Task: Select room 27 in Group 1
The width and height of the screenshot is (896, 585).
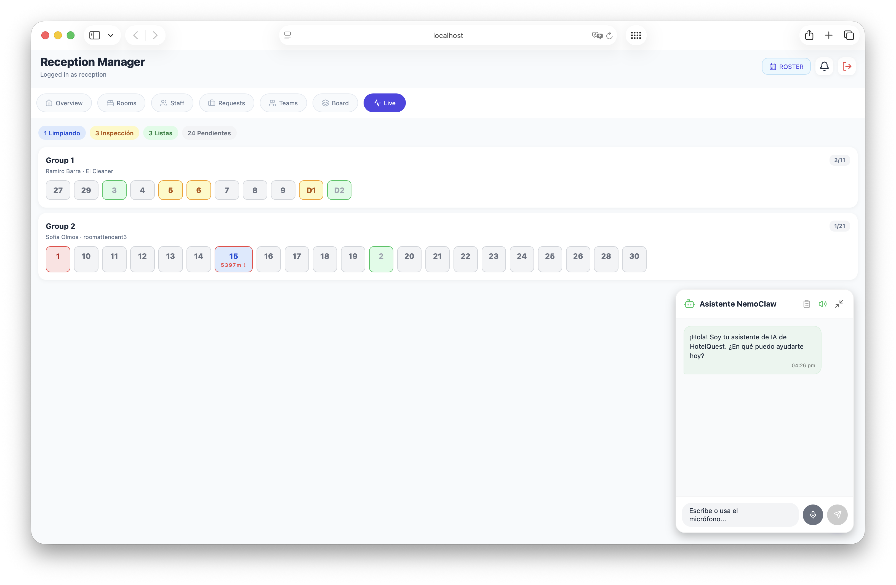Action: pyautogui.click(x=58, y=190)
